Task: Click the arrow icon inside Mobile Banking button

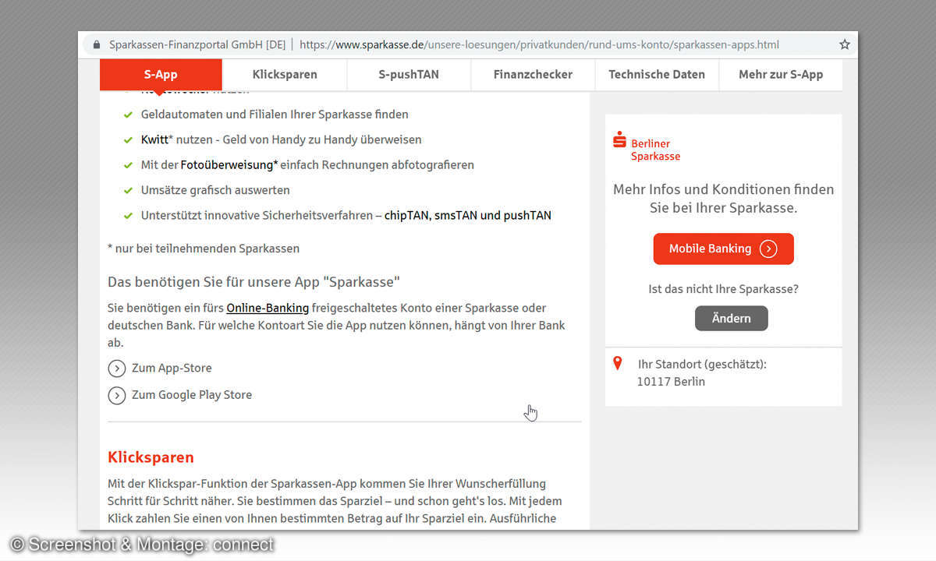Action: (768, 249)
